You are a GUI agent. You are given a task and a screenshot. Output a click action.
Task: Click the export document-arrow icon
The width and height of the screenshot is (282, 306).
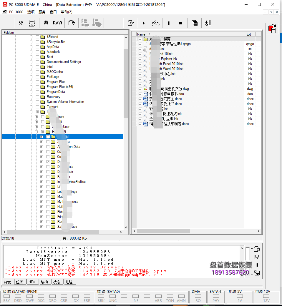click(x=130, y=23)
